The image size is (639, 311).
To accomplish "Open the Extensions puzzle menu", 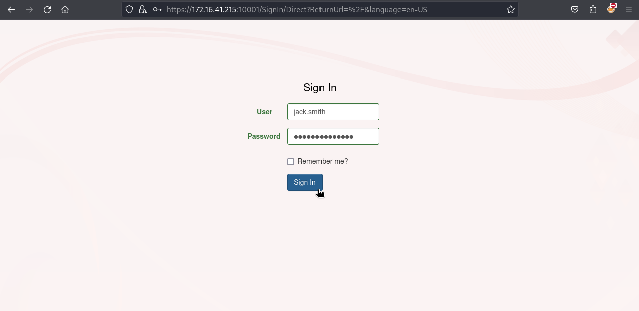I will [593, 9].
